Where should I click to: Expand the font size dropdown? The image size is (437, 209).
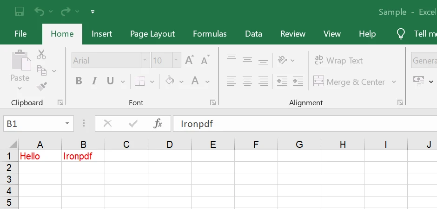click(177, 60)
